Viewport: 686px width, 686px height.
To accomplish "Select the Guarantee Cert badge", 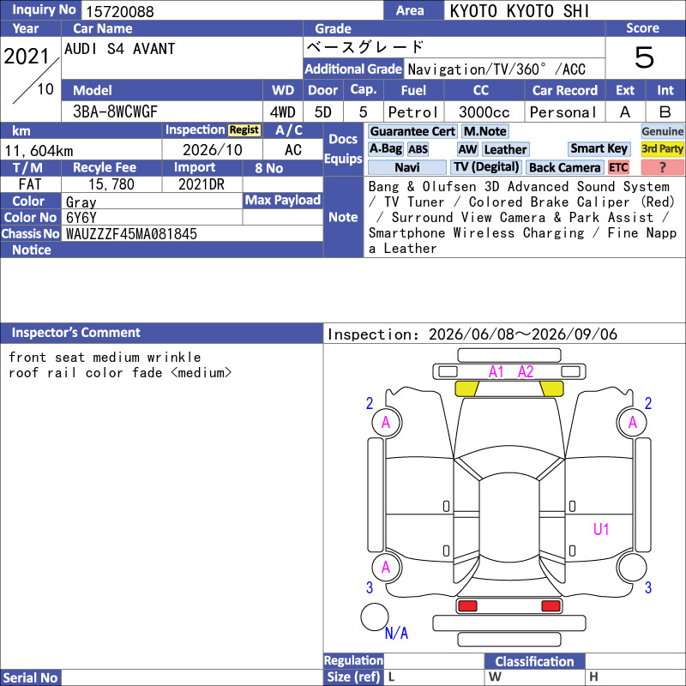I will [x=412, y=131].
